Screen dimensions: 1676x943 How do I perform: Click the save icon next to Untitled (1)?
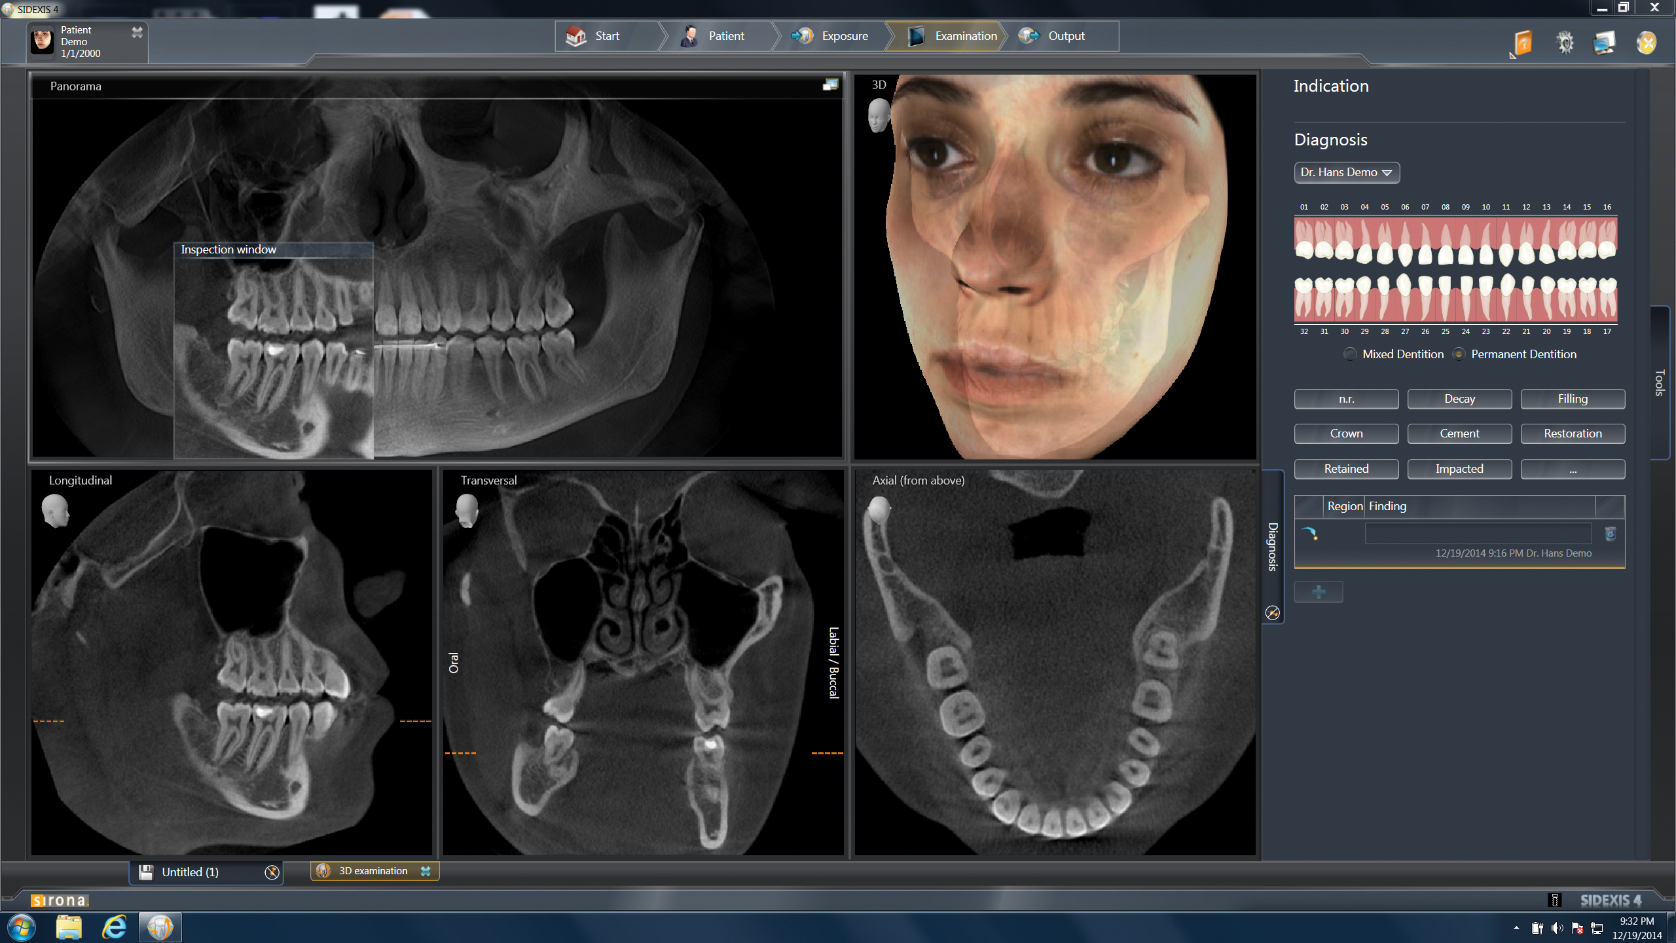146,872
